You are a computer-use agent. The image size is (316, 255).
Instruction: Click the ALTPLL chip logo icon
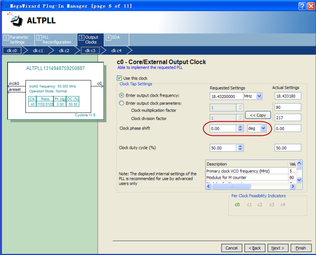15,20
